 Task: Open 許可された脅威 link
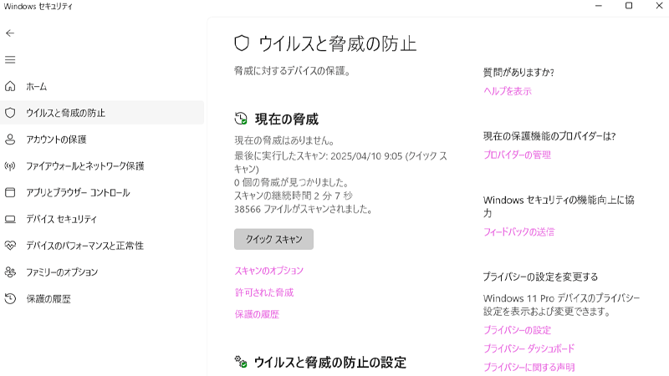(264, 292)
